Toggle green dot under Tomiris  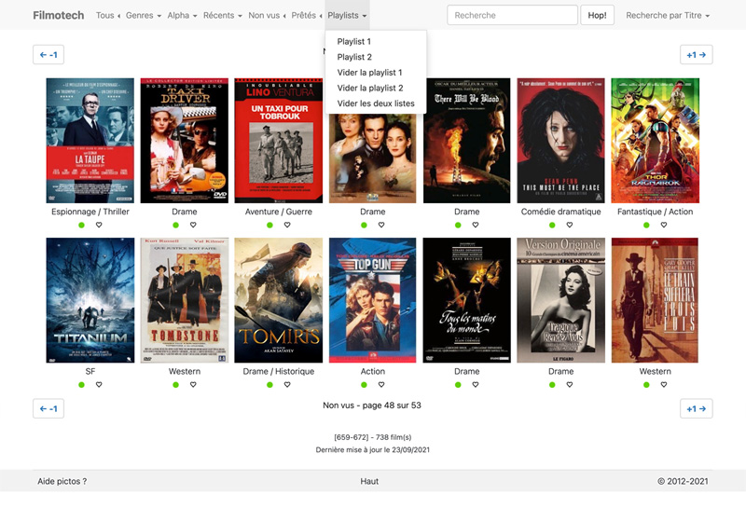[269, 385]
